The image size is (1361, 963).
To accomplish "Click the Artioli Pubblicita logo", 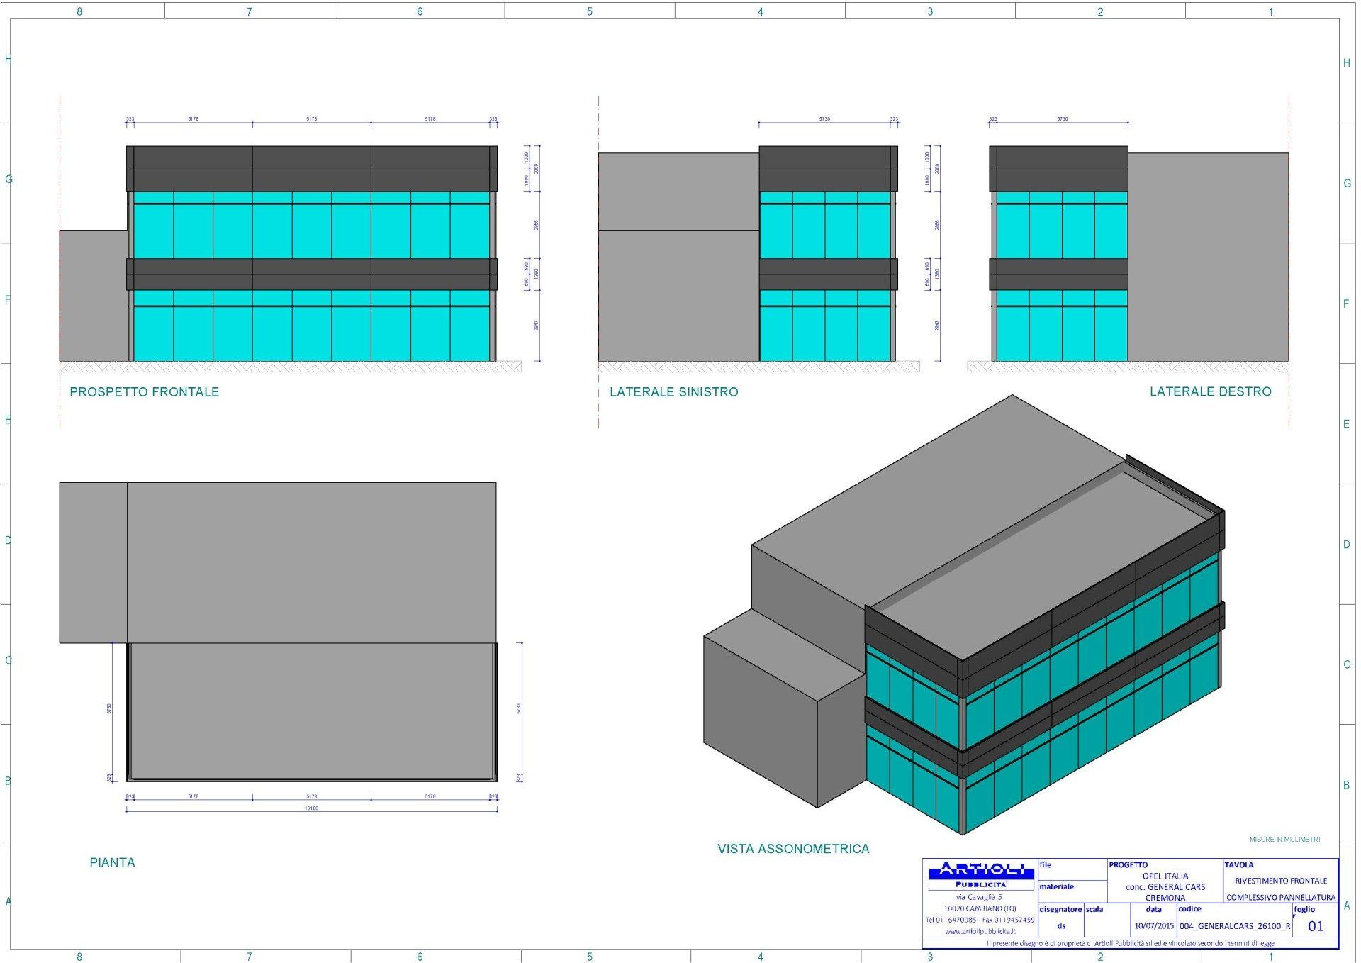I will click(980, 875).
